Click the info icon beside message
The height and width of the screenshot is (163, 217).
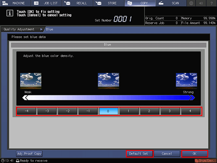[x=10, y=13]
